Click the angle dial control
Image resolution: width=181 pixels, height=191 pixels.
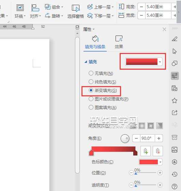pos(125,138)
